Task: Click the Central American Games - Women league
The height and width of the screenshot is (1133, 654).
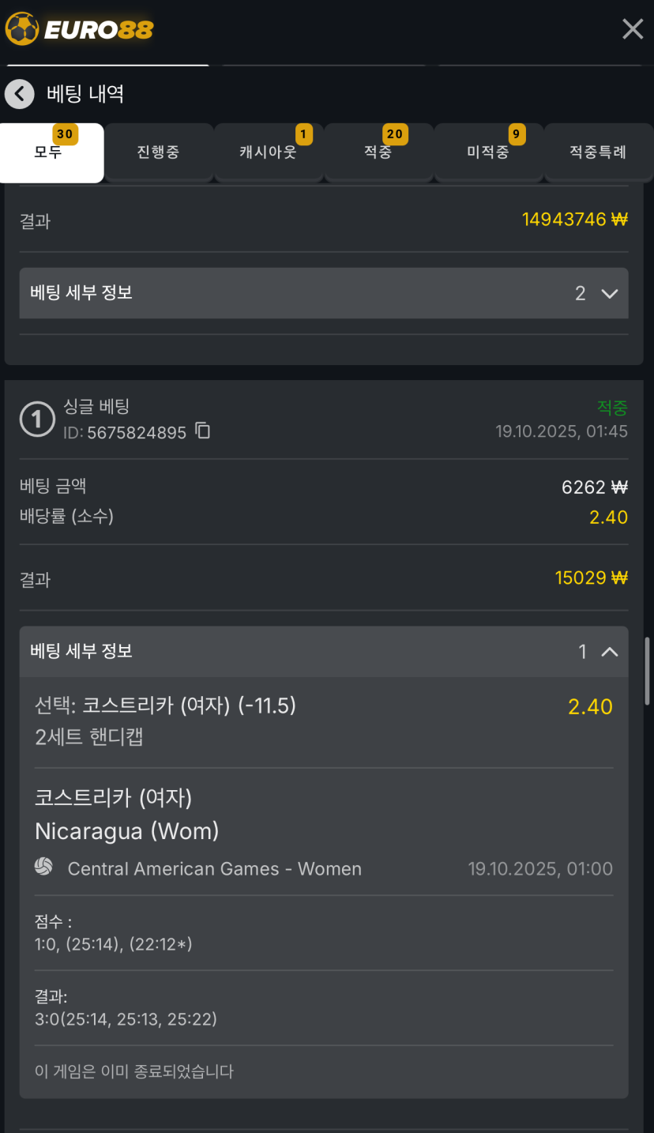Action: (x=214, y=869)
